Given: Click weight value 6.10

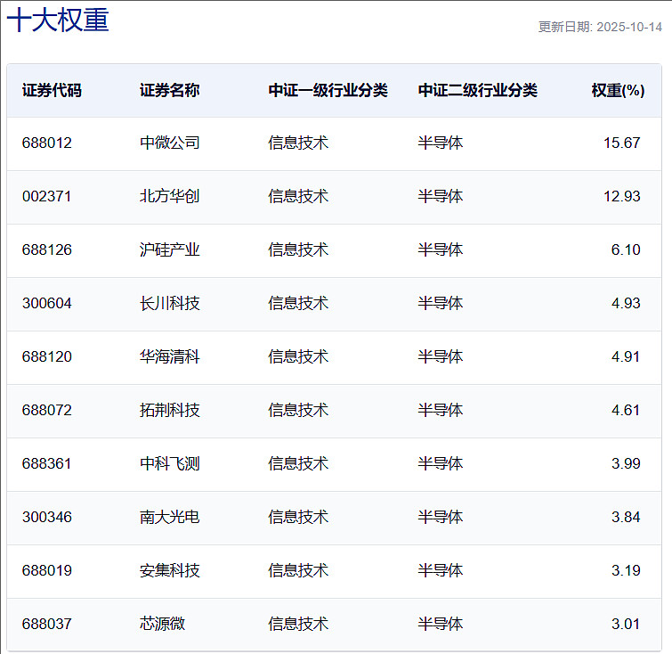Looking at the screenshot, I should (x=626, y=249).
